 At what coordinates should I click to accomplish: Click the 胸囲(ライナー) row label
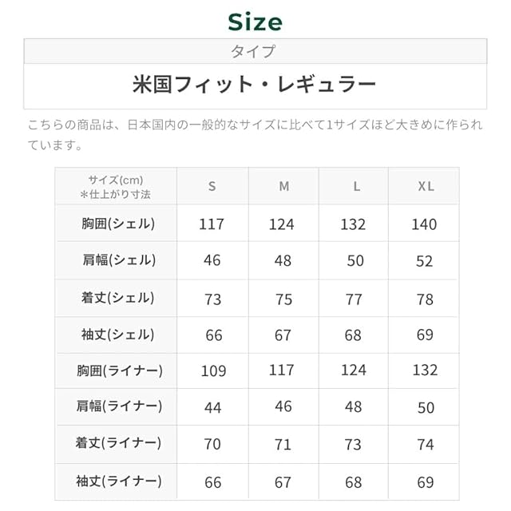116,370
